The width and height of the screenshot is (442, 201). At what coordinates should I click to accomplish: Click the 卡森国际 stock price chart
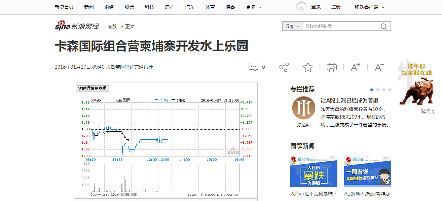click(165, 129)
